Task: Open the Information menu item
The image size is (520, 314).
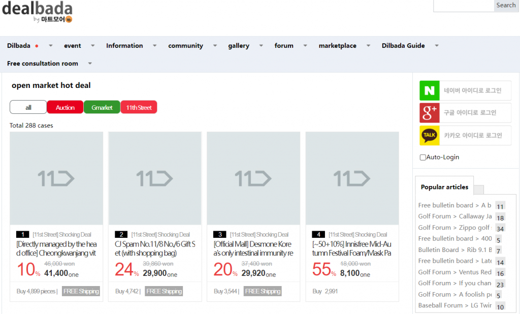Action: click(124, 45)
